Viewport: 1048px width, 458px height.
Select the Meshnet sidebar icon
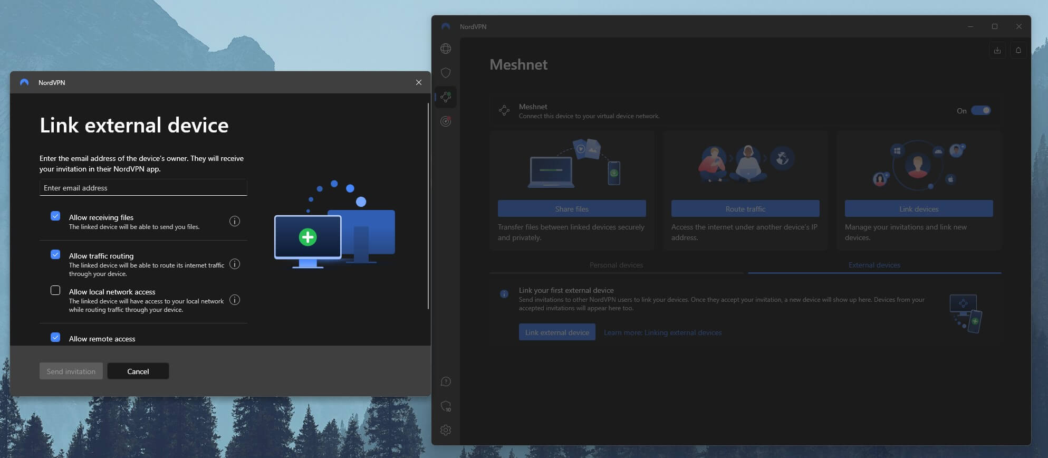point(446,97)
